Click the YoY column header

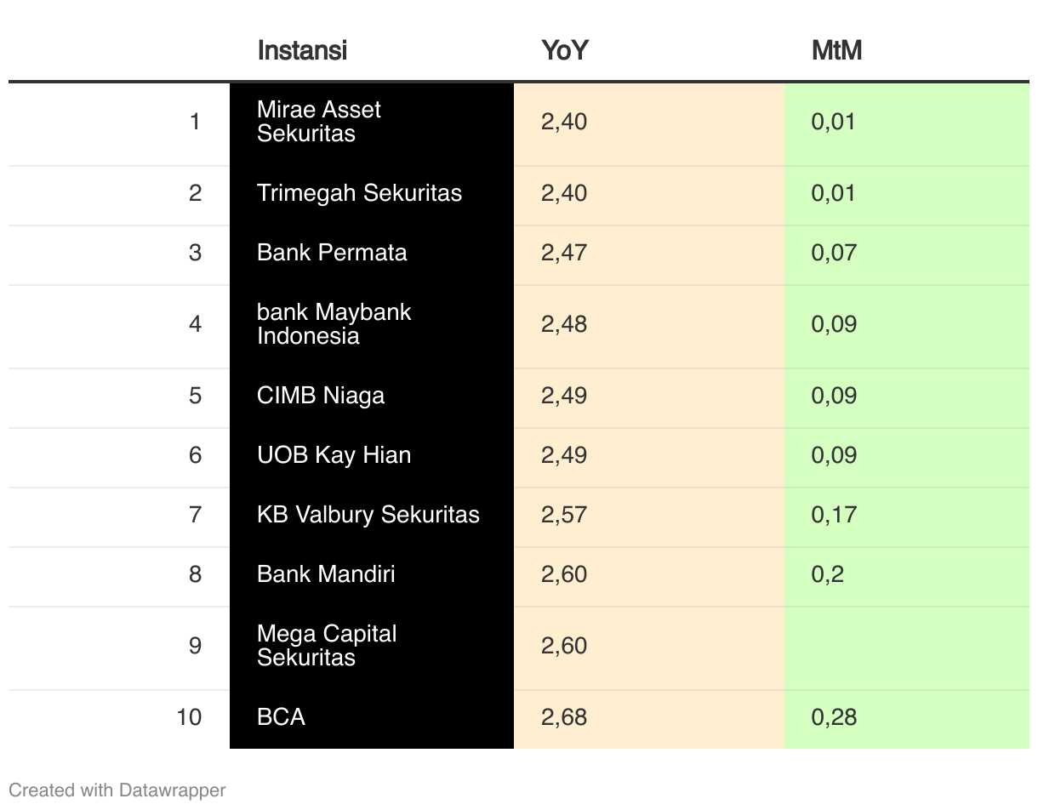coord(565,50)
